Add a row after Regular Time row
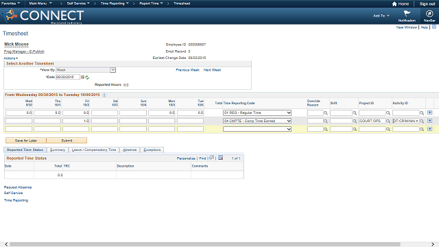This screenshot has width=439, height=247. [x=430, y=113]
